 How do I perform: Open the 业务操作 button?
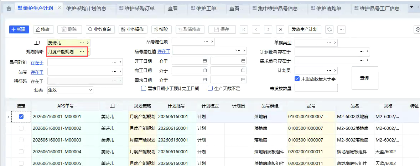(x=133, y=29)
